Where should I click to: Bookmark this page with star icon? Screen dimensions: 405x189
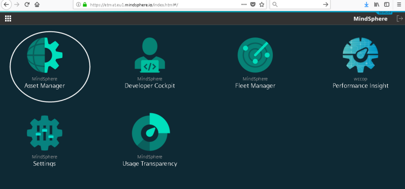tap(262, 5)
